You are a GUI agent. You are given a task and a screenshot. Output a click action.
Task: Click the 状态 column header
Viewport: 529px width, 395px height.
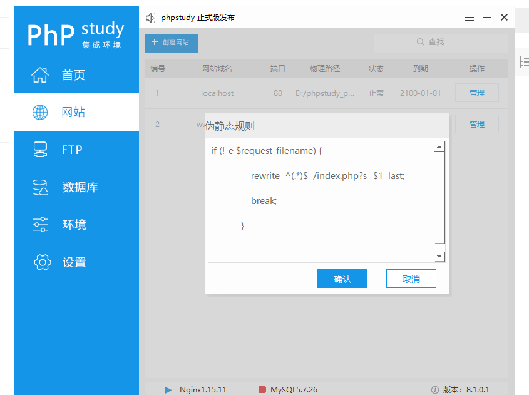click(x=376, y=68)
